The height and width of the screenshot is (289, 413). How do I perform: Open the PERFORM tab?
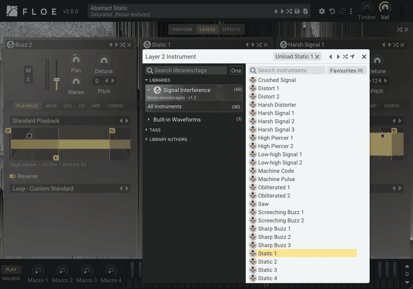pos(182,29)
